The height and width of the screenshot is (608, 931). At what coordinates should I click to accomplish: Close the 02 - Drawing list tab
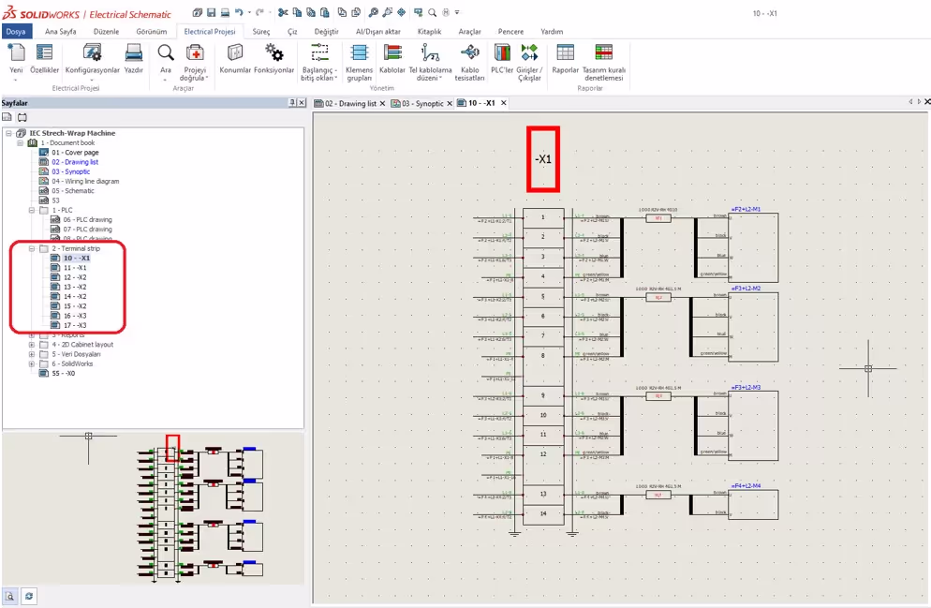pos(382,103)
